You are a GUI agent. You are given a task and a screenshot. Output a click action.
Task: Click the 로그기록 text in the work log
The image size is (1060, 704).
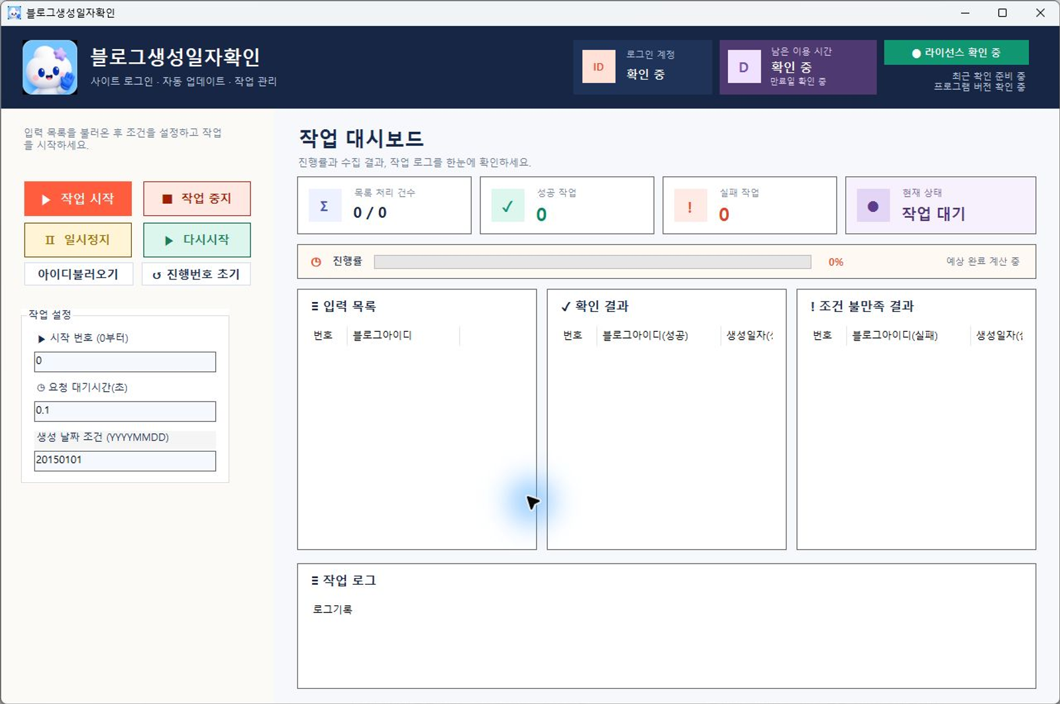click(333, 609)
